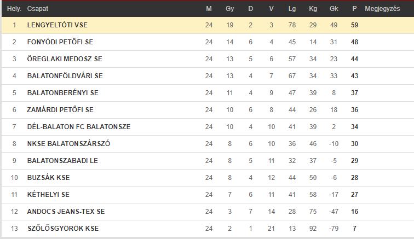Image resolution: width=414 pixels, height=239 pixels.
Task: Click the SZŐLŐSGYÖRÖK KSE team name
Action: tap(63, 229)
